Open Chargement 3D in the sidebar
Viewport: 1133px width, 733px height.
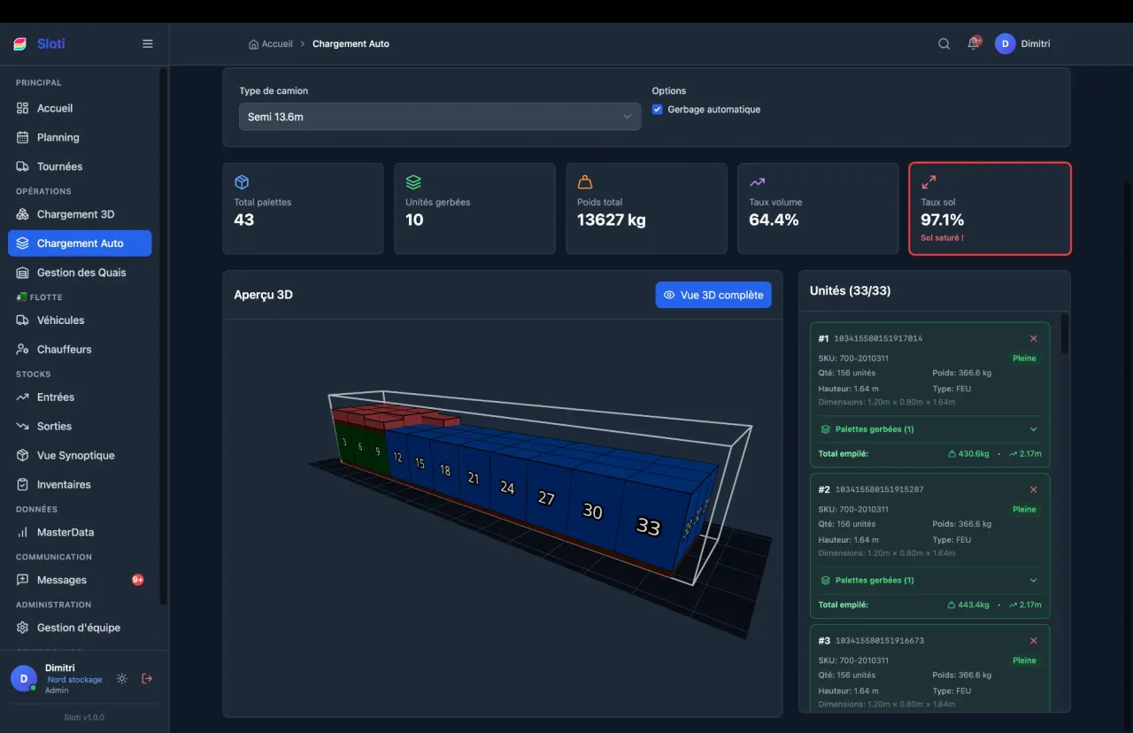(x=75, y=214)
